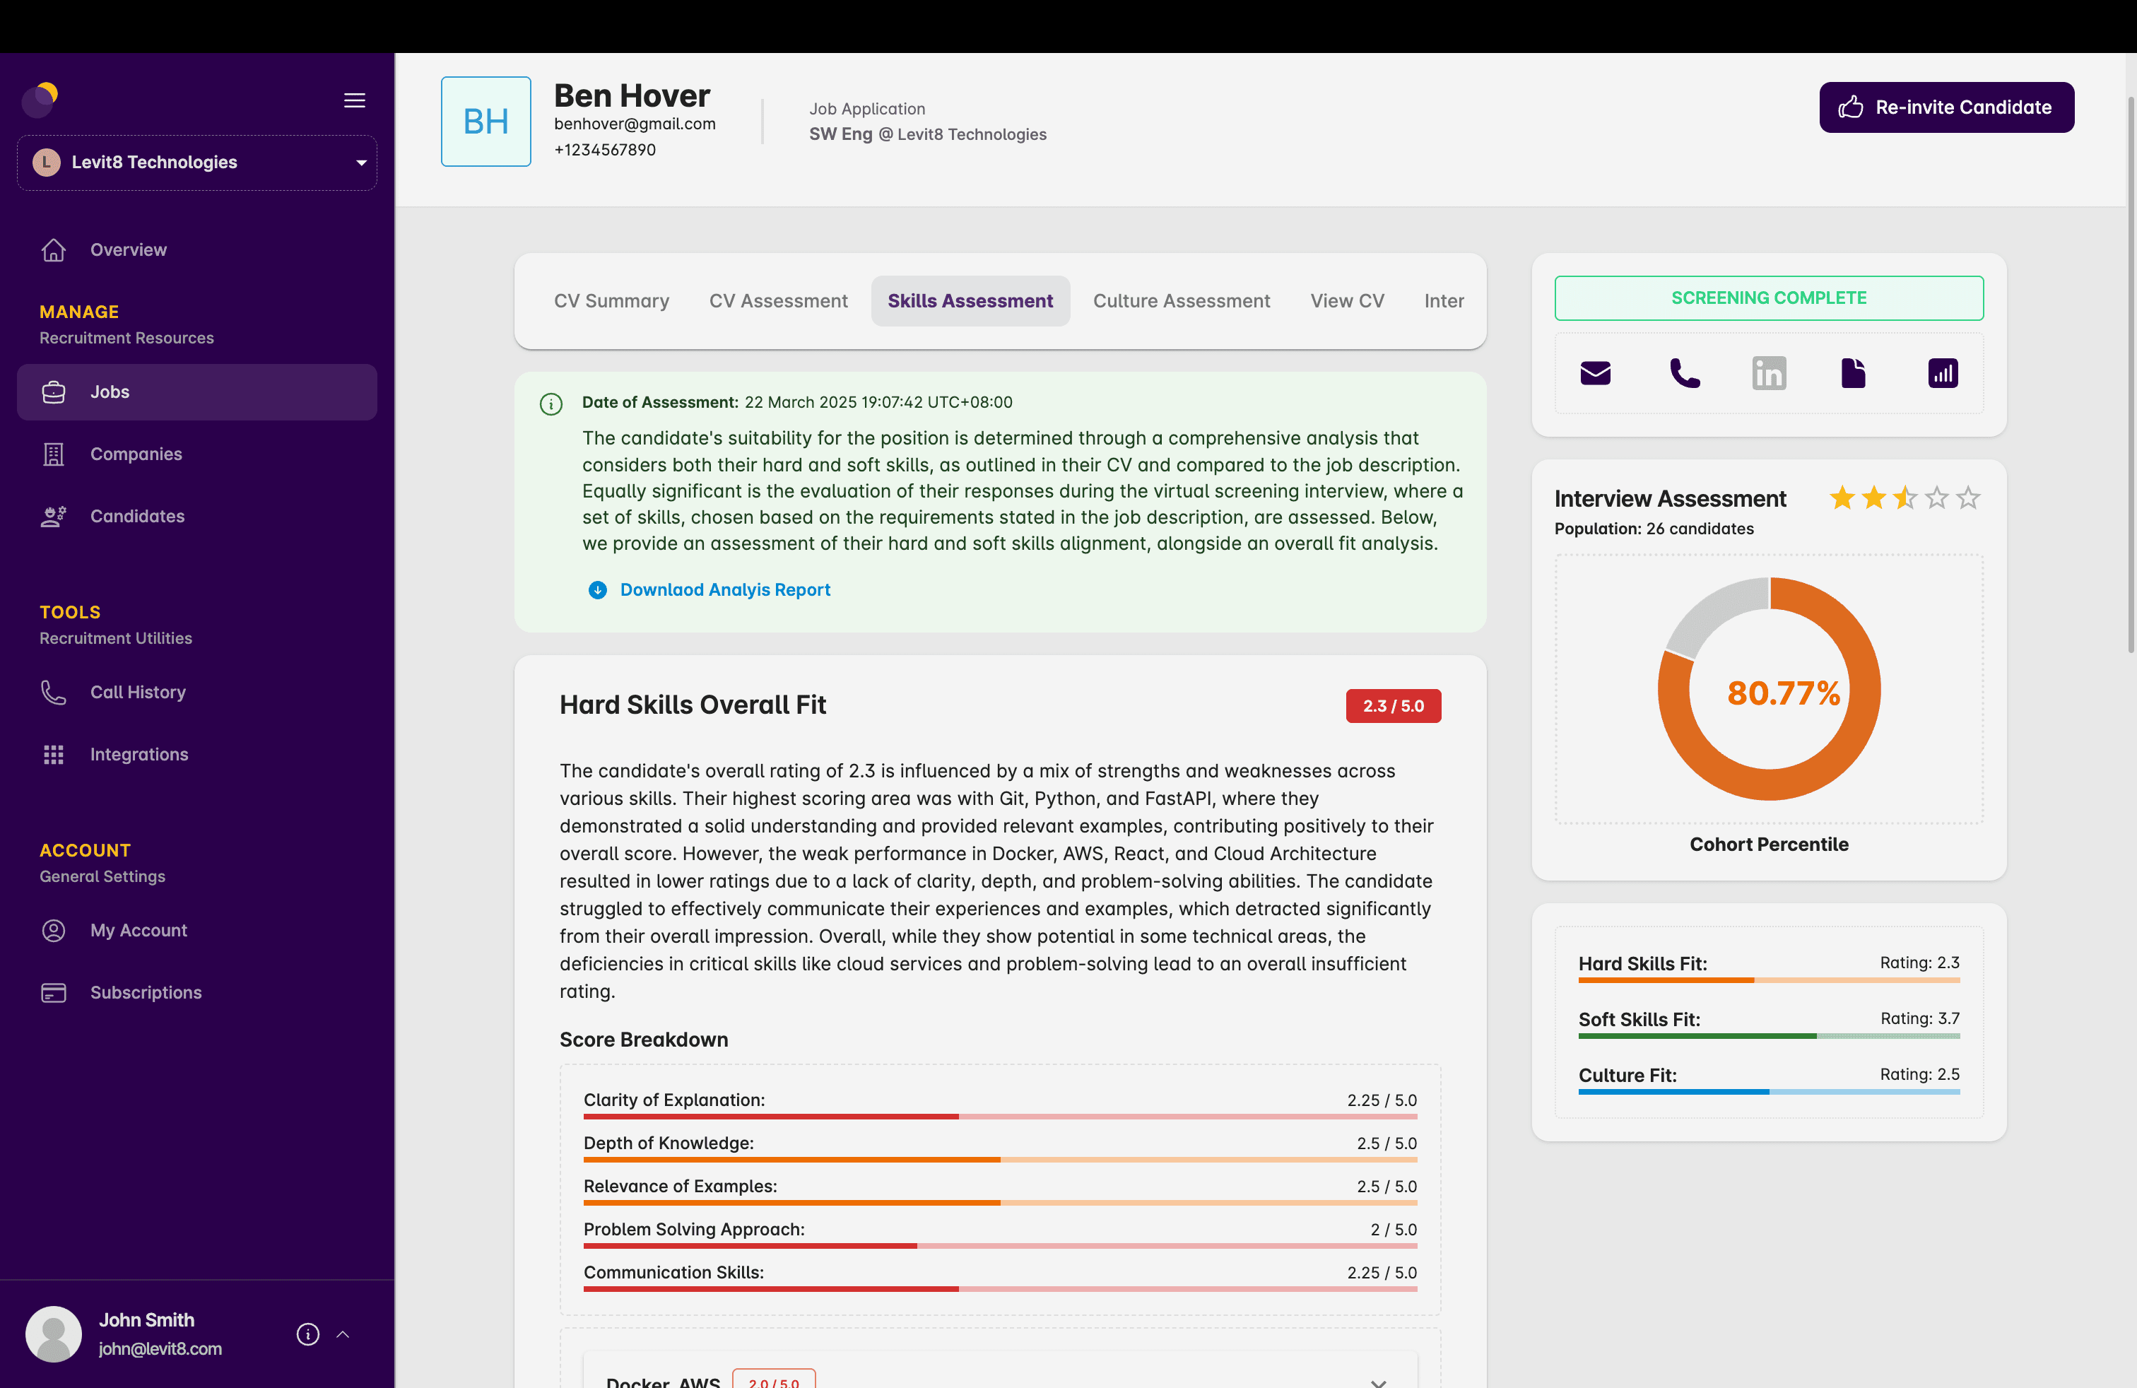Click the Companies sidebar icon

53,454
